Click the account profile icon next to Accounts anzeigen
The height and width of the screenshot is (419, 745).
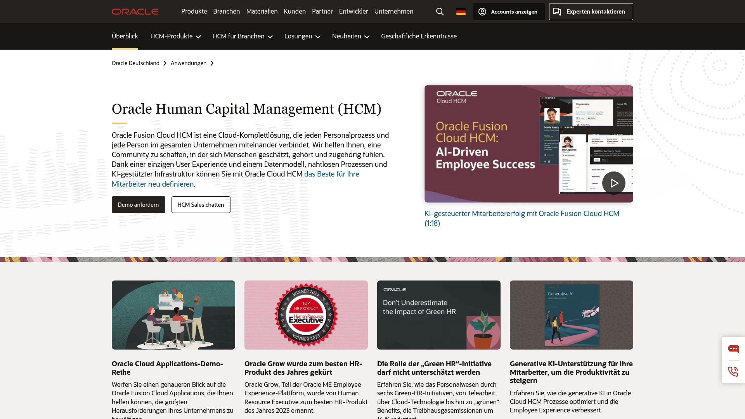pos(482,12)
